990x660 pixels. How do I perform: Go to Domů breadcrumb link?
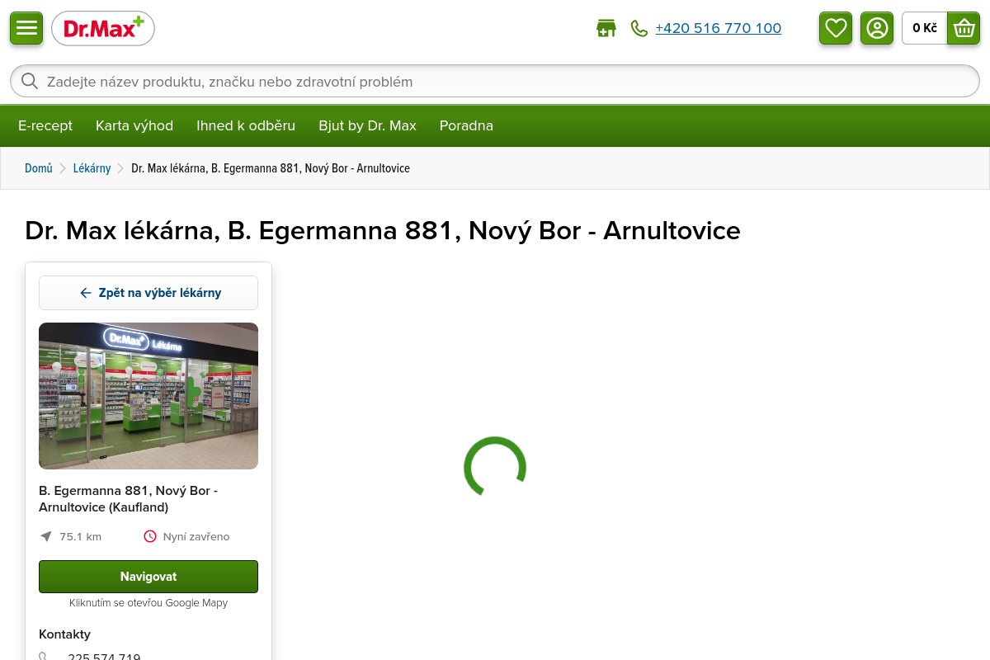[39, 168]
